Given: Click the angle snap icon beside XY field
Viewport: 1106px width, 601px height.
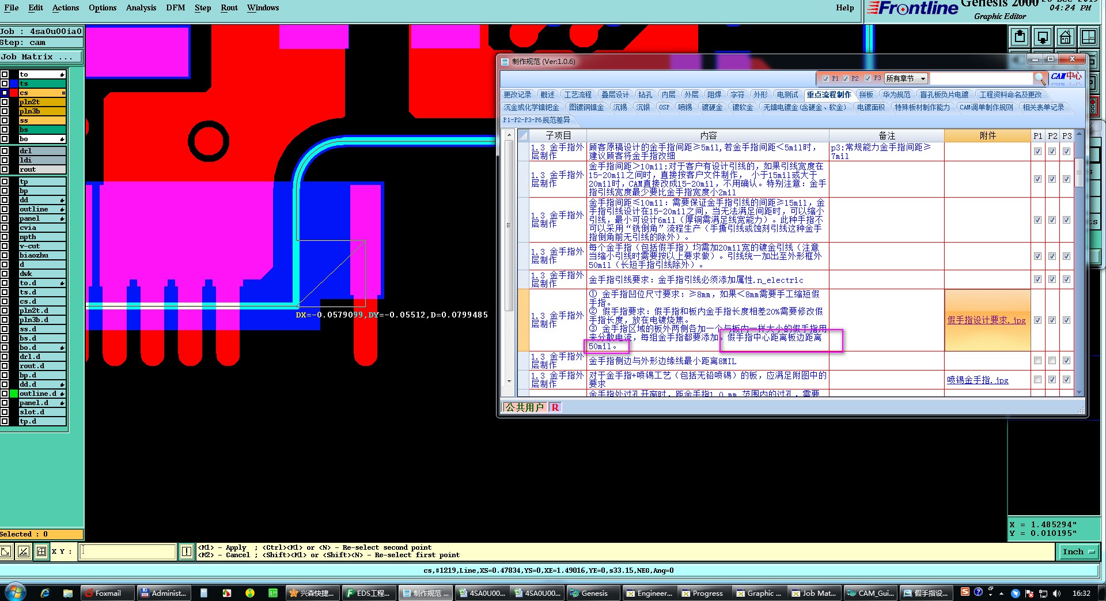Looking at the screenshot, I should click(24, 551).
